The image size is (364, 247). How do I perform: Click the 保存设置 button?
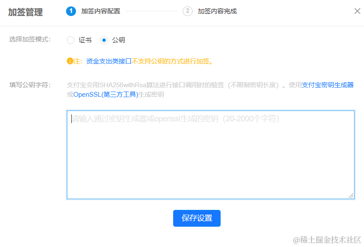(x=197, y=218)
